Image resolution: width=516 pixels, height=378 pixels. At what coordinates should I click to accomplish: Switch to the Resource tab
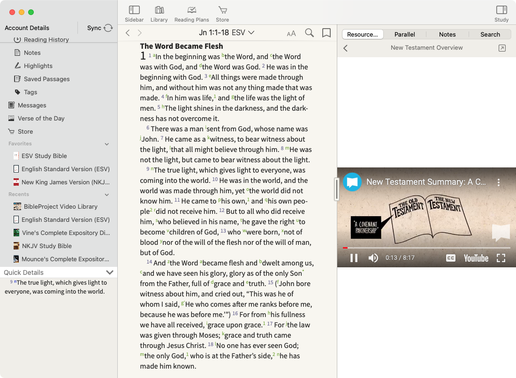(362, 35)
